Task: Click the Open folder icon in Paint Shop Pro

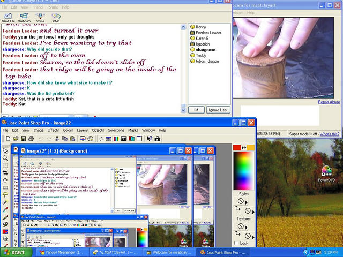Action: (x=16, y=139)
